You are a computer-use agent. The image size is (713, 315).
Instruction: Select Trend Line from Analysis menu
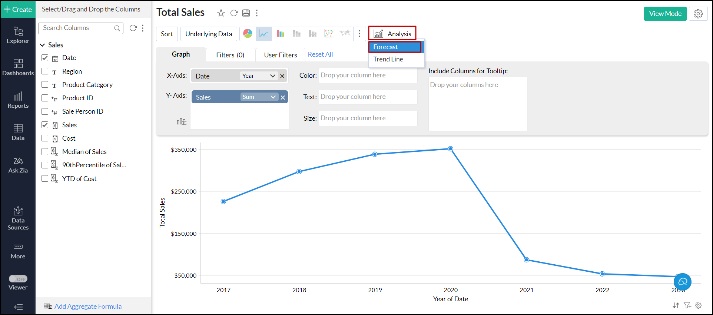pyautogui.click(x=388, y=59)
